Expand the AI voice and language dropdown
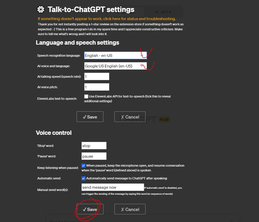259x222 pixels. pos(116,66)
